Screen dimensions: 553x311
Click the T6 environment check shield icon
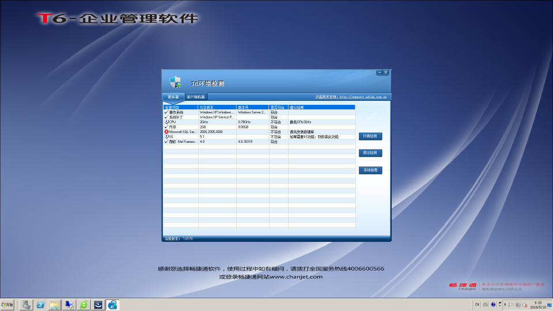click(x=175, y=82)
